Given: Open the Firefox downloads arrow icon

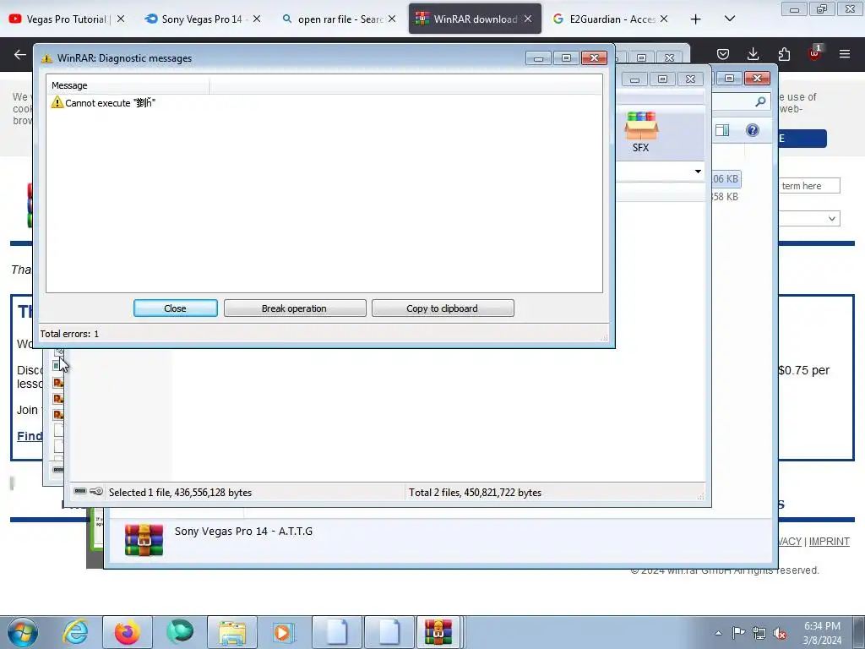Looking at the screenshot, I should click(753, 54).
